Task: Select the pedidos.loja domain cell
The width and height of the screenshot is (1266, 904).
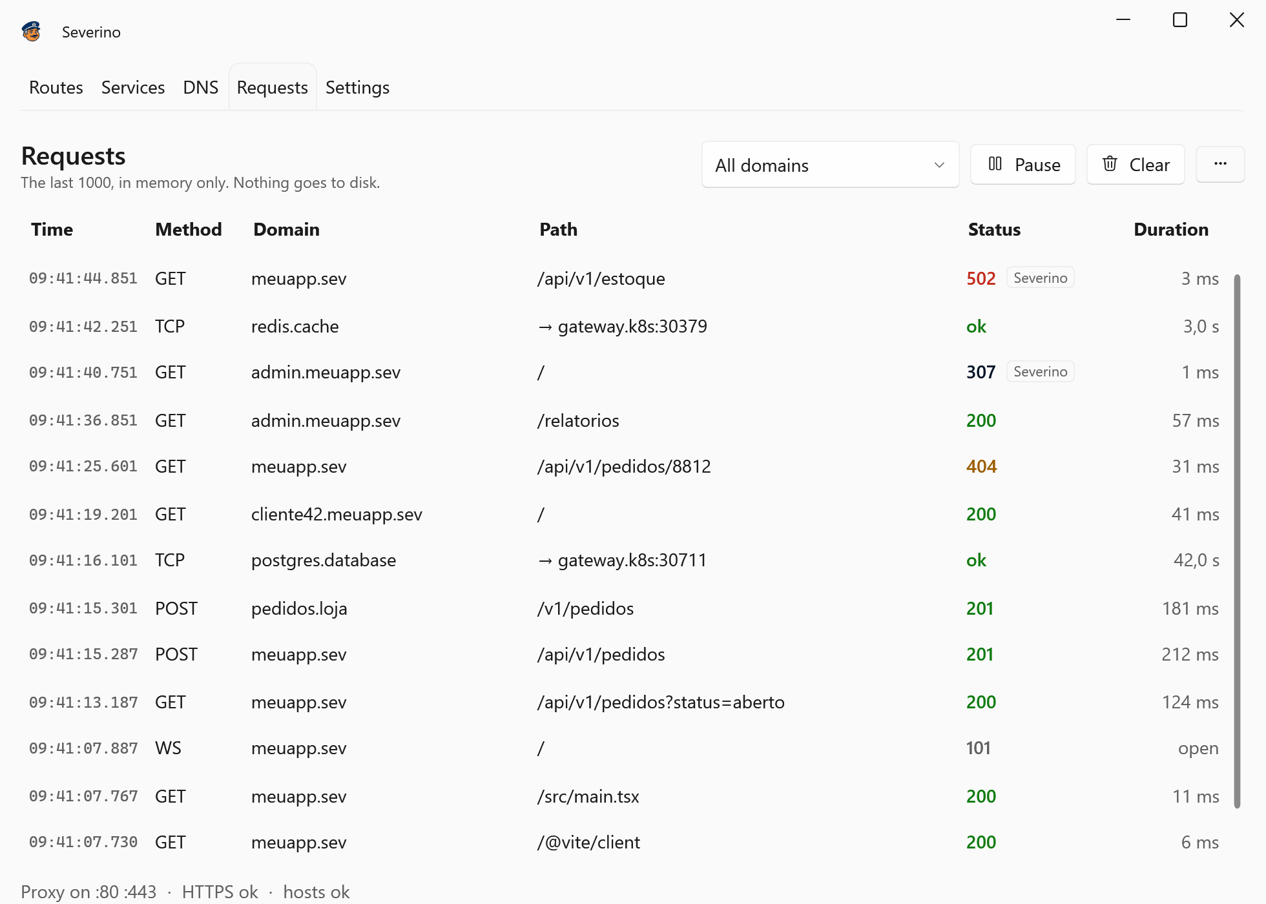Action: [299, 608]
